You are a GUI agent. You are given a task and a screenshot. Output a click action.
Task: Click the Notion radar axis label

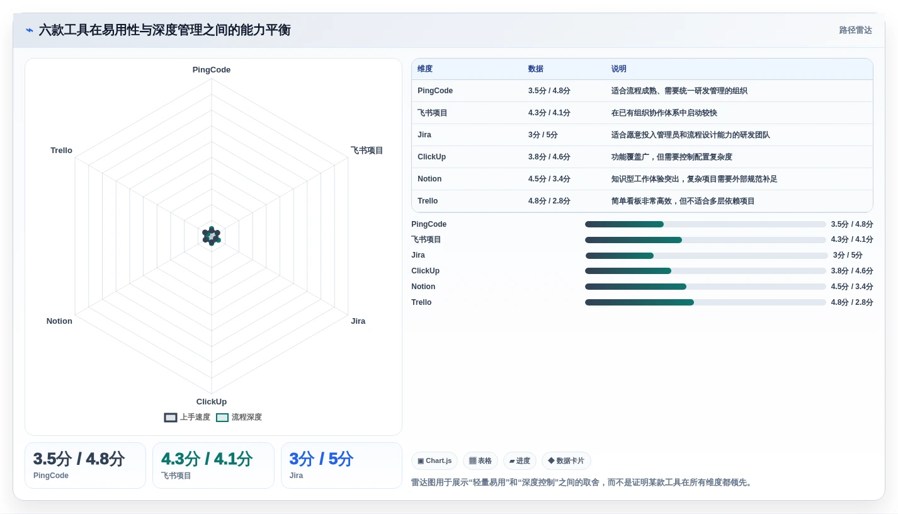(59, 321)
